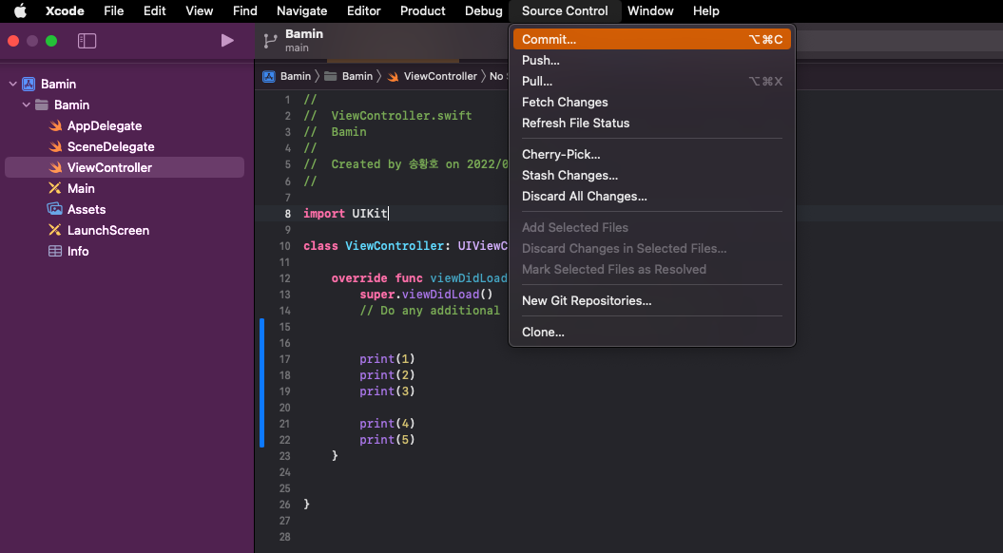
Task: Click the red close window button
Action: [x=13, y=41]
